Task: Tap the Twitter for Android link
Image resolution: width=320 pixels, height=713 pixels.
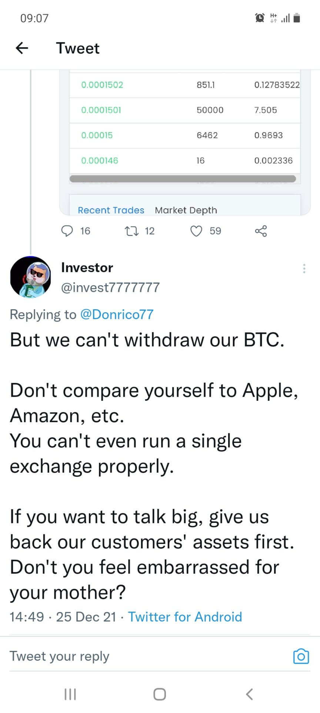Action: (x=185, y=617)
